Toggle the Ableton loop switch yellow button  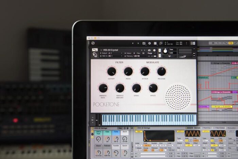point(231,43)
